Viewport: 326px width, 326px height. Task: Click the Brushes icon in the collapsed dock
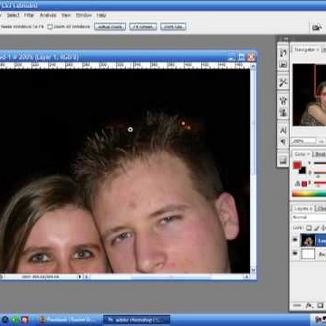coord(283,83)
